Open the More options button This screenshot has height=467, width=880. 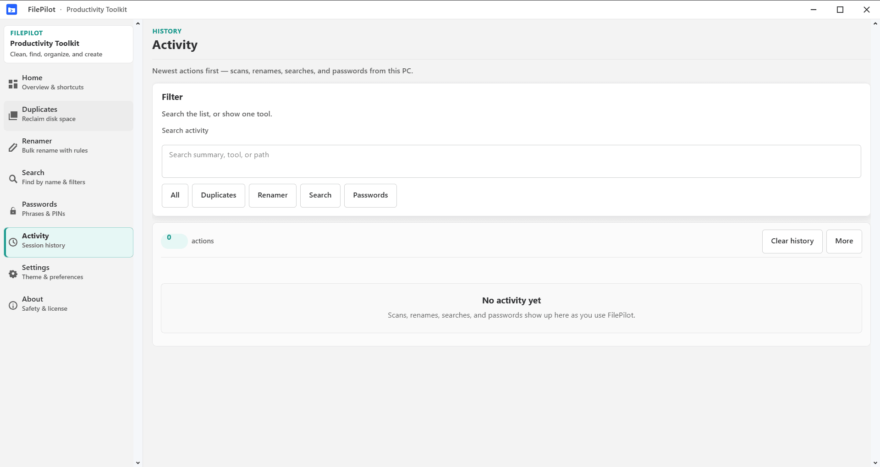[844, 242]
